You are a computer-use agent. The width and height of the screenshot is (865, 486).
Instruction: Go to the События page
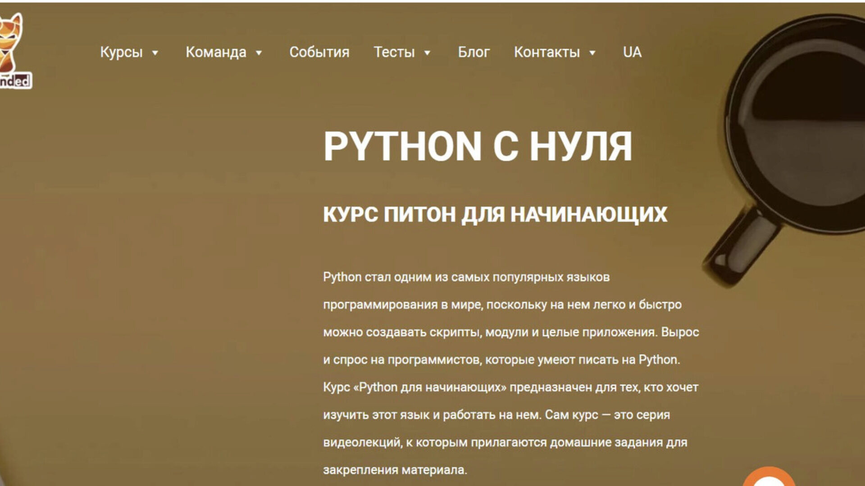(x=319, y=52)
